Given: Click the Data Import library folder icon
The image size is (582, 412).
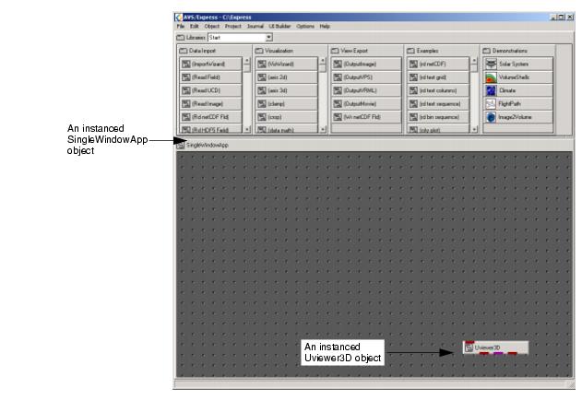Looking at the screenshot, I should [182, 48].
